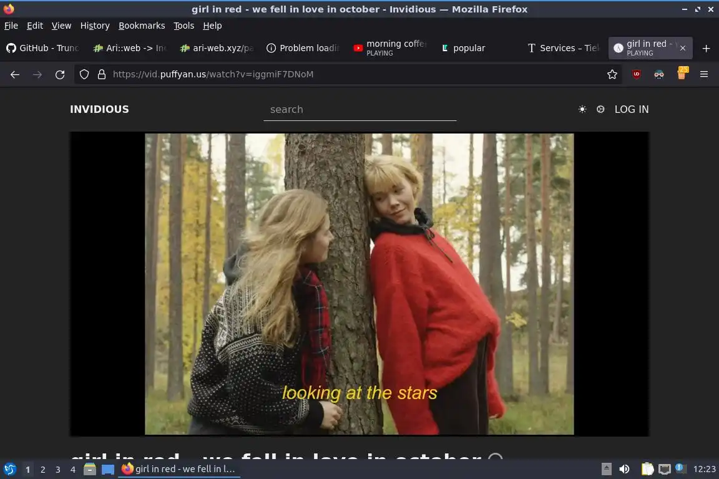Focus the Invidious search field
Screen dimensions: 719x479
click(x=359, y=110)
